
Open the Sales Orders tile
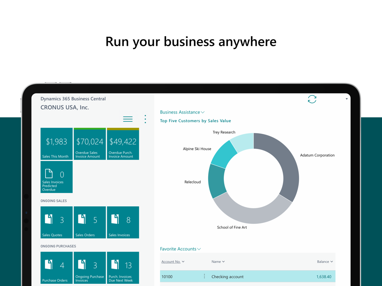coord(90,222)
